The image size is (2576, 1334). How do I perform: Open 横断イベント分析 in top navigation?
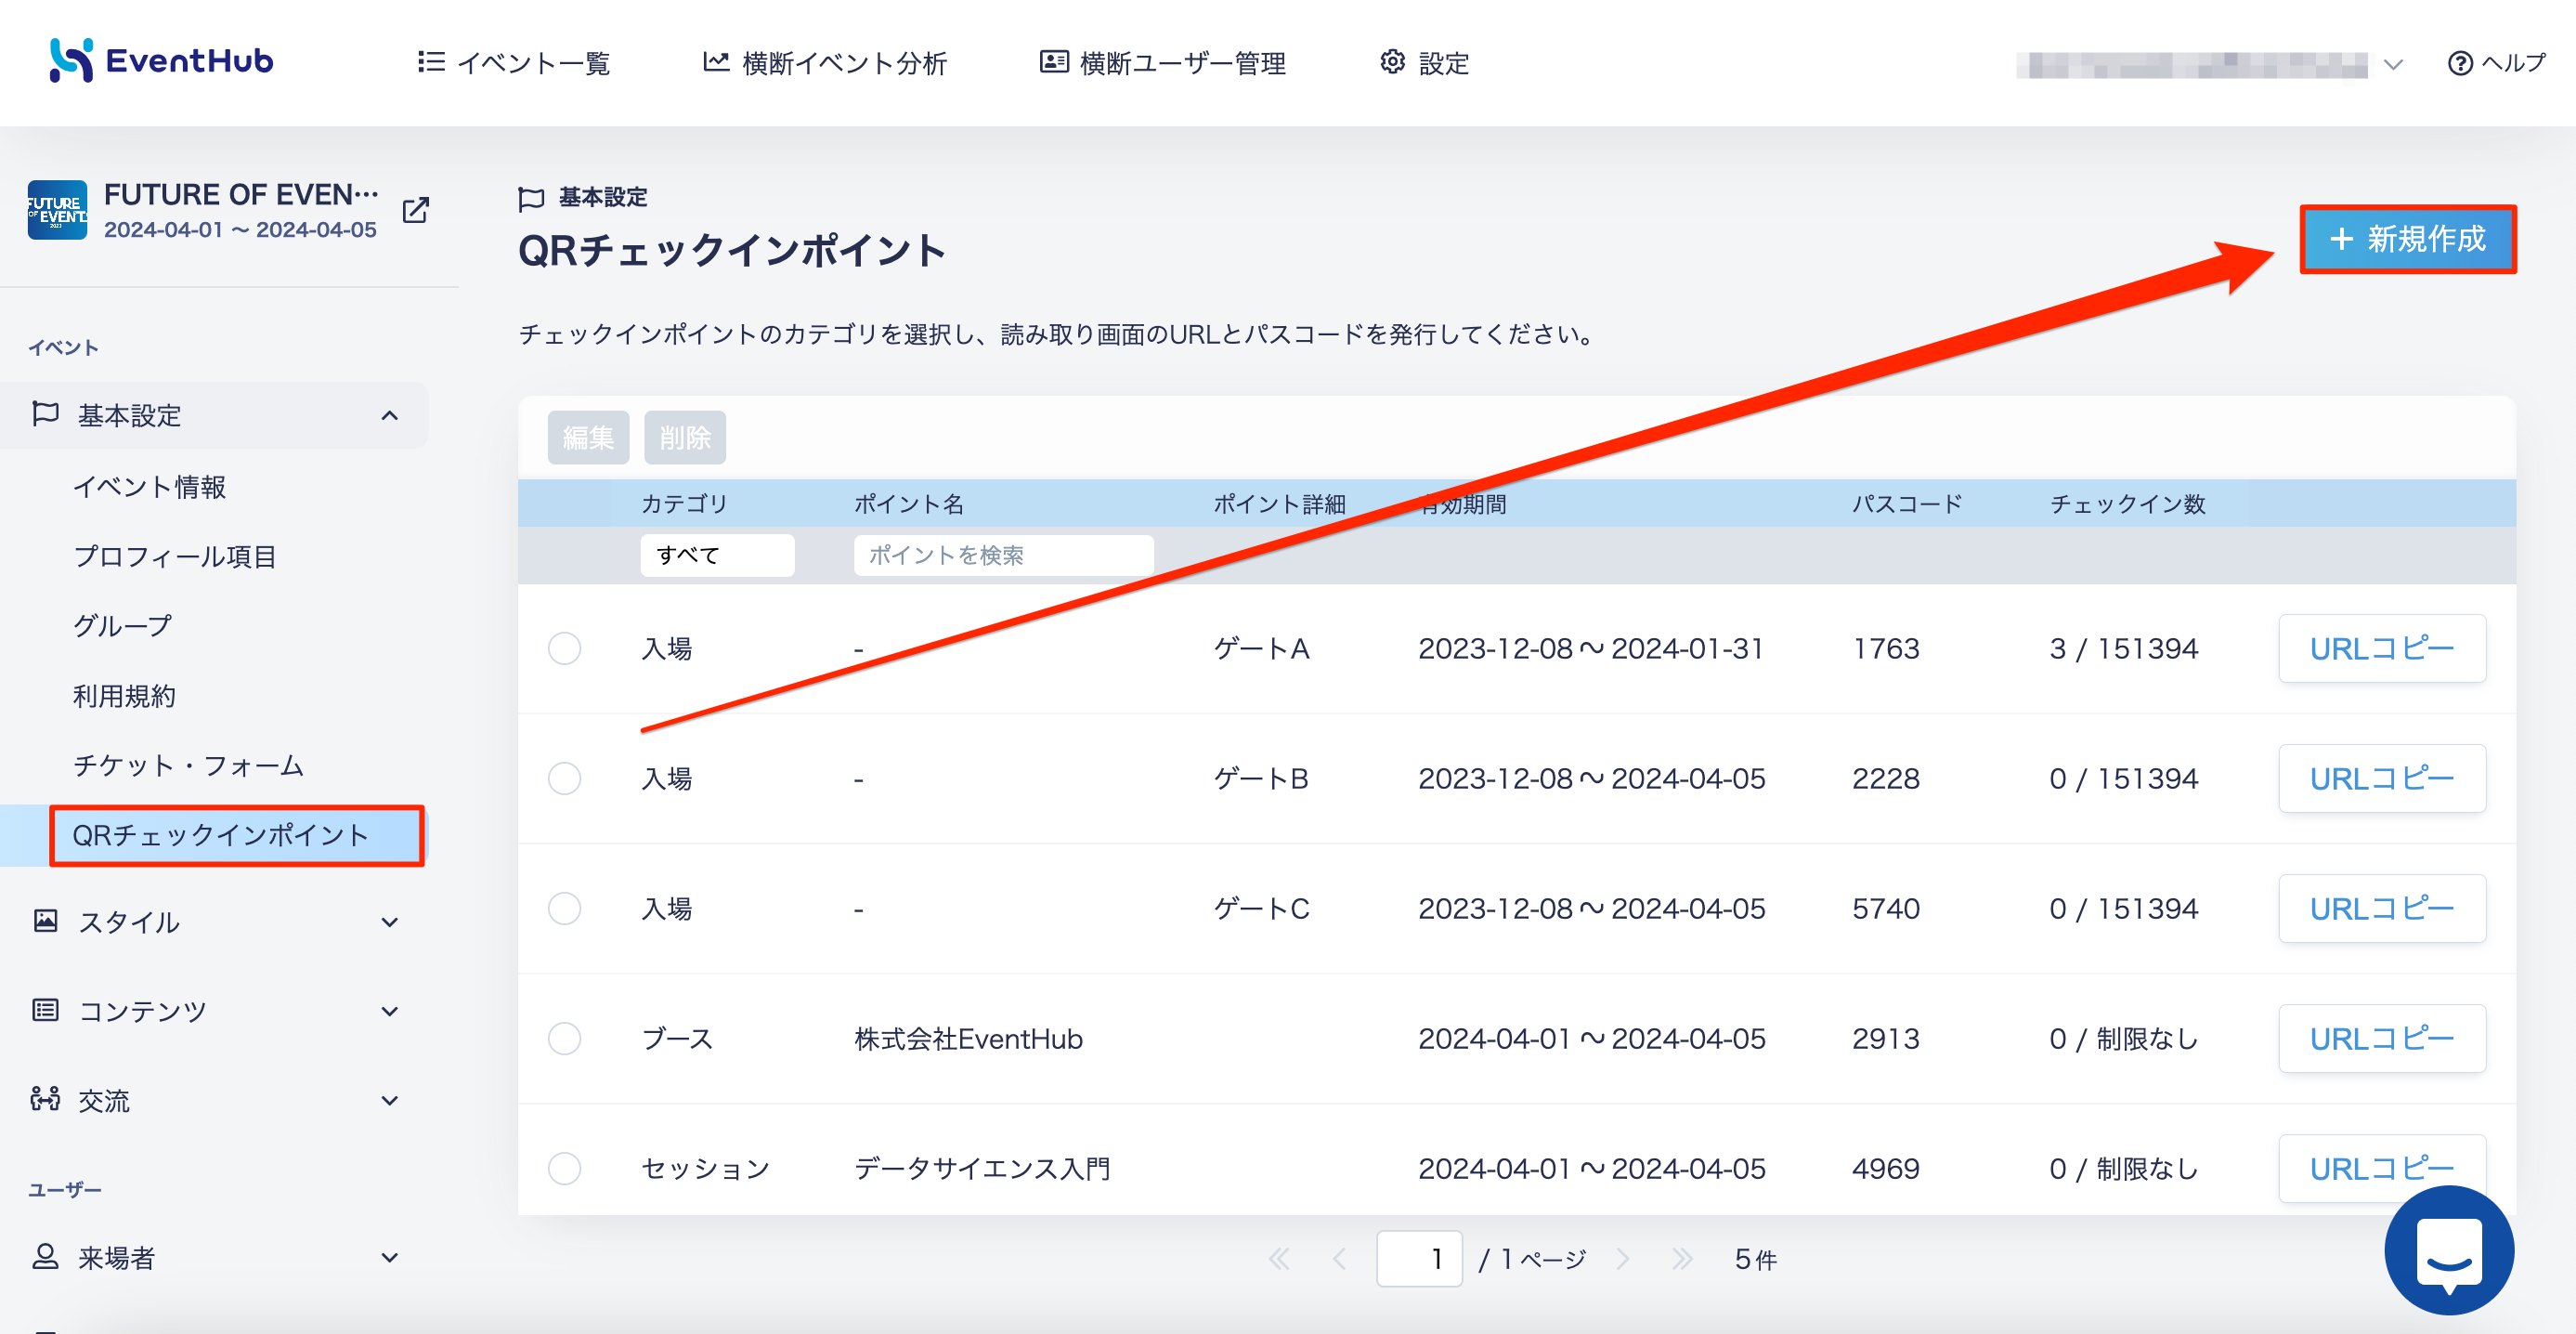click(x=824, y=63)
